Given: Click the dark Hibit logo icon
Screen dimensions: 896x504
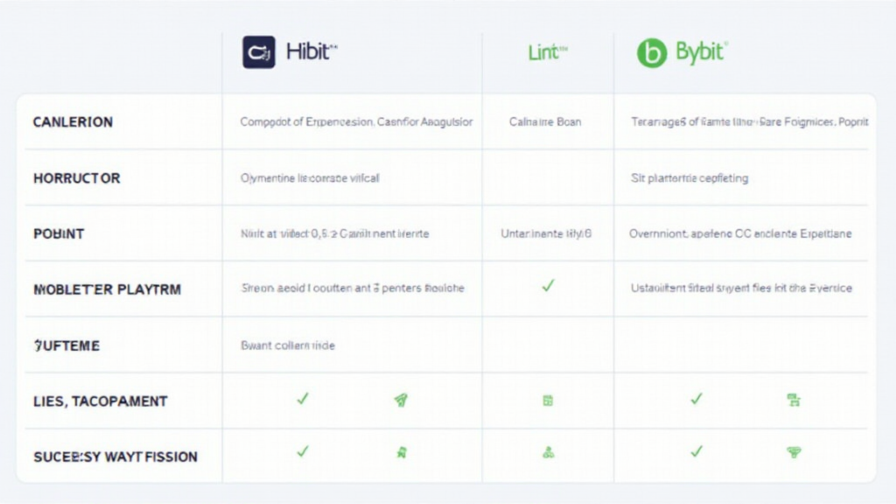Looking at the screenshot, I should pyautogui.click(x=259, y=52).
